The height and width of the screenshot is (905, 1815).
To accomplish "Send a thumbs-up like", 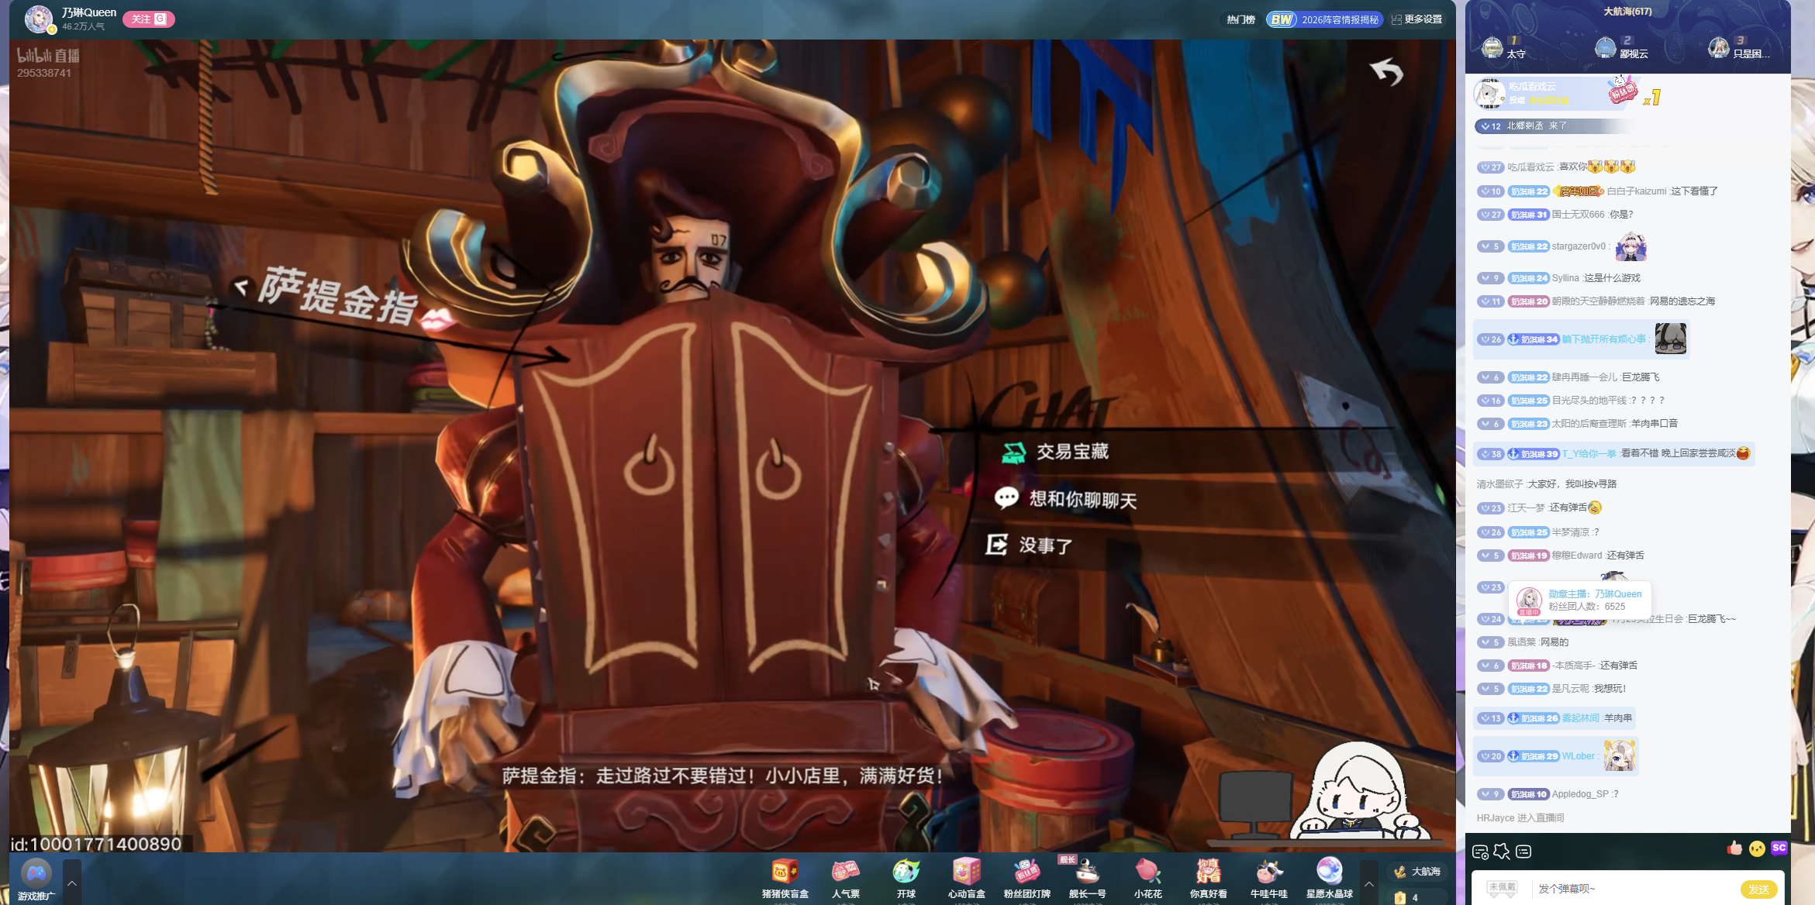I will click(1734, 848).
